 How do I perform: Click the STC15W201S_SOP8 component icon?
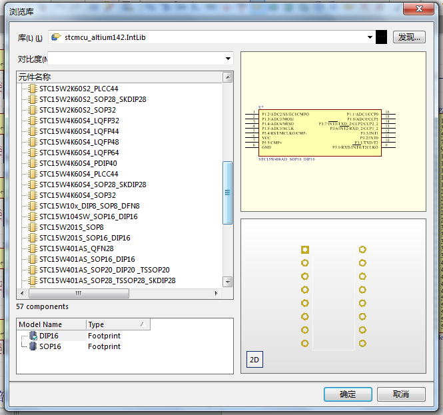(33, 227)
